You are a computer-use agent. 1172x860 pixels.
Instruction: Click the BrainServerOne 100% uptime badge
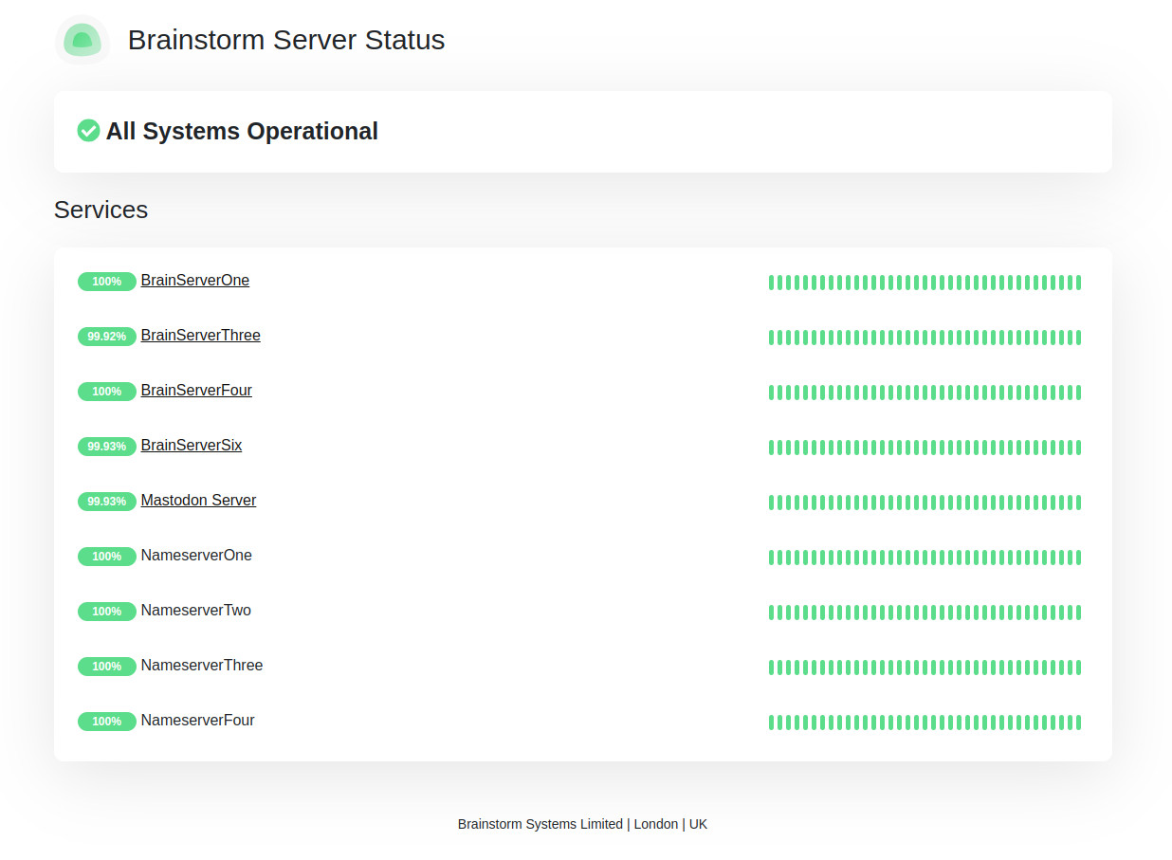[x=107, y=282]
